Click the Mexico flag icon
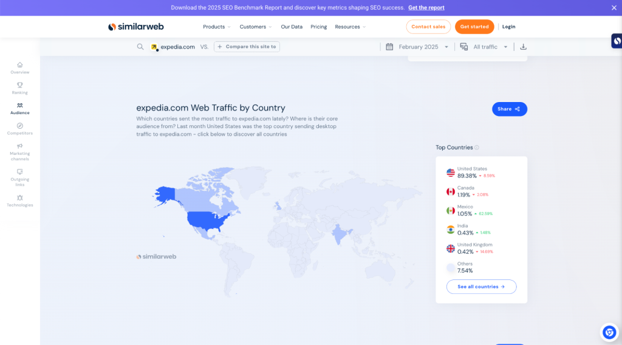Viewport: 622px width, 345px height. click(x=451, y=211)
